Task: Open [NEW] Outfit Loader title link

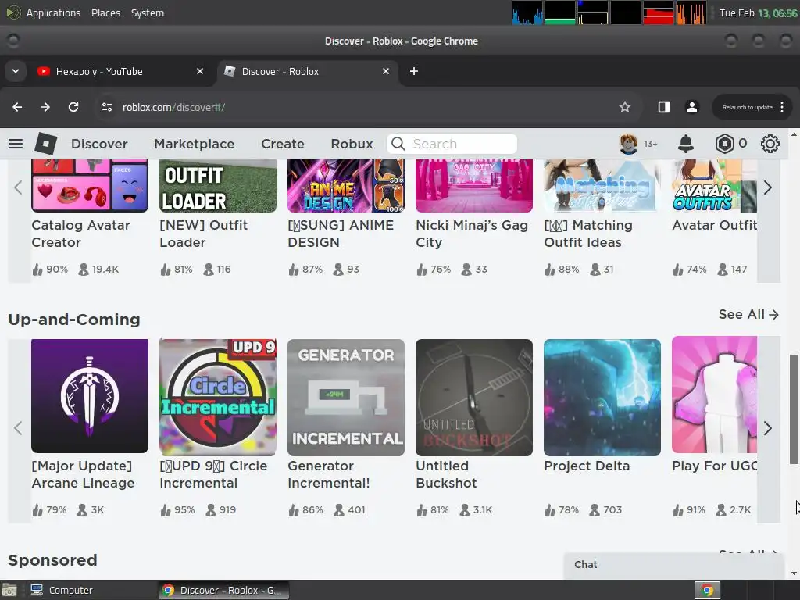Action: pyautogui.click(x=203, y=234)
